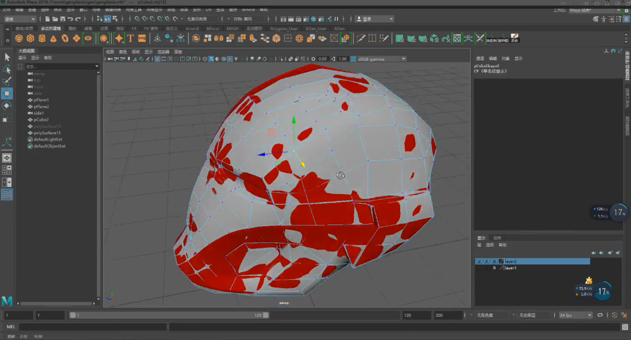Click the Extrude shelf icon

tap(253, 38)
